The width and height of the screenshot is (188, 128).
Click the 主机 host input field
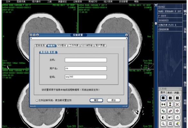tap(86, 60)
